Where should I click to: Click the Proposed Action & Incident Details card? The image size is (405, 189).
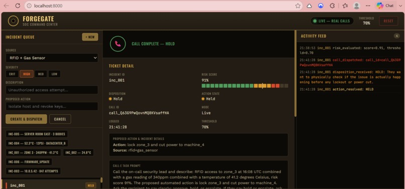click(198, 145)
